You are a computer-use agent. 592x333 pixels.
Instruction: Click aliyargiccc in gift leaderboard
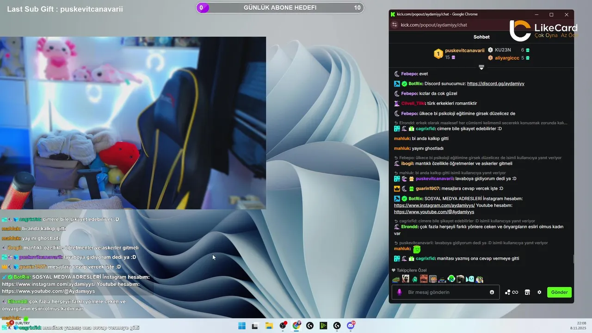507,58
